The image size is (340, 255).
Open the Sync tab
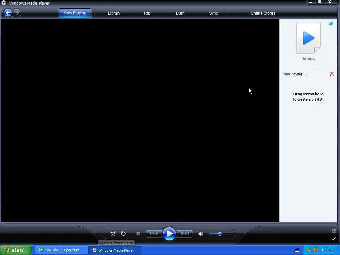pyautogui.click(x=213, y=13)
